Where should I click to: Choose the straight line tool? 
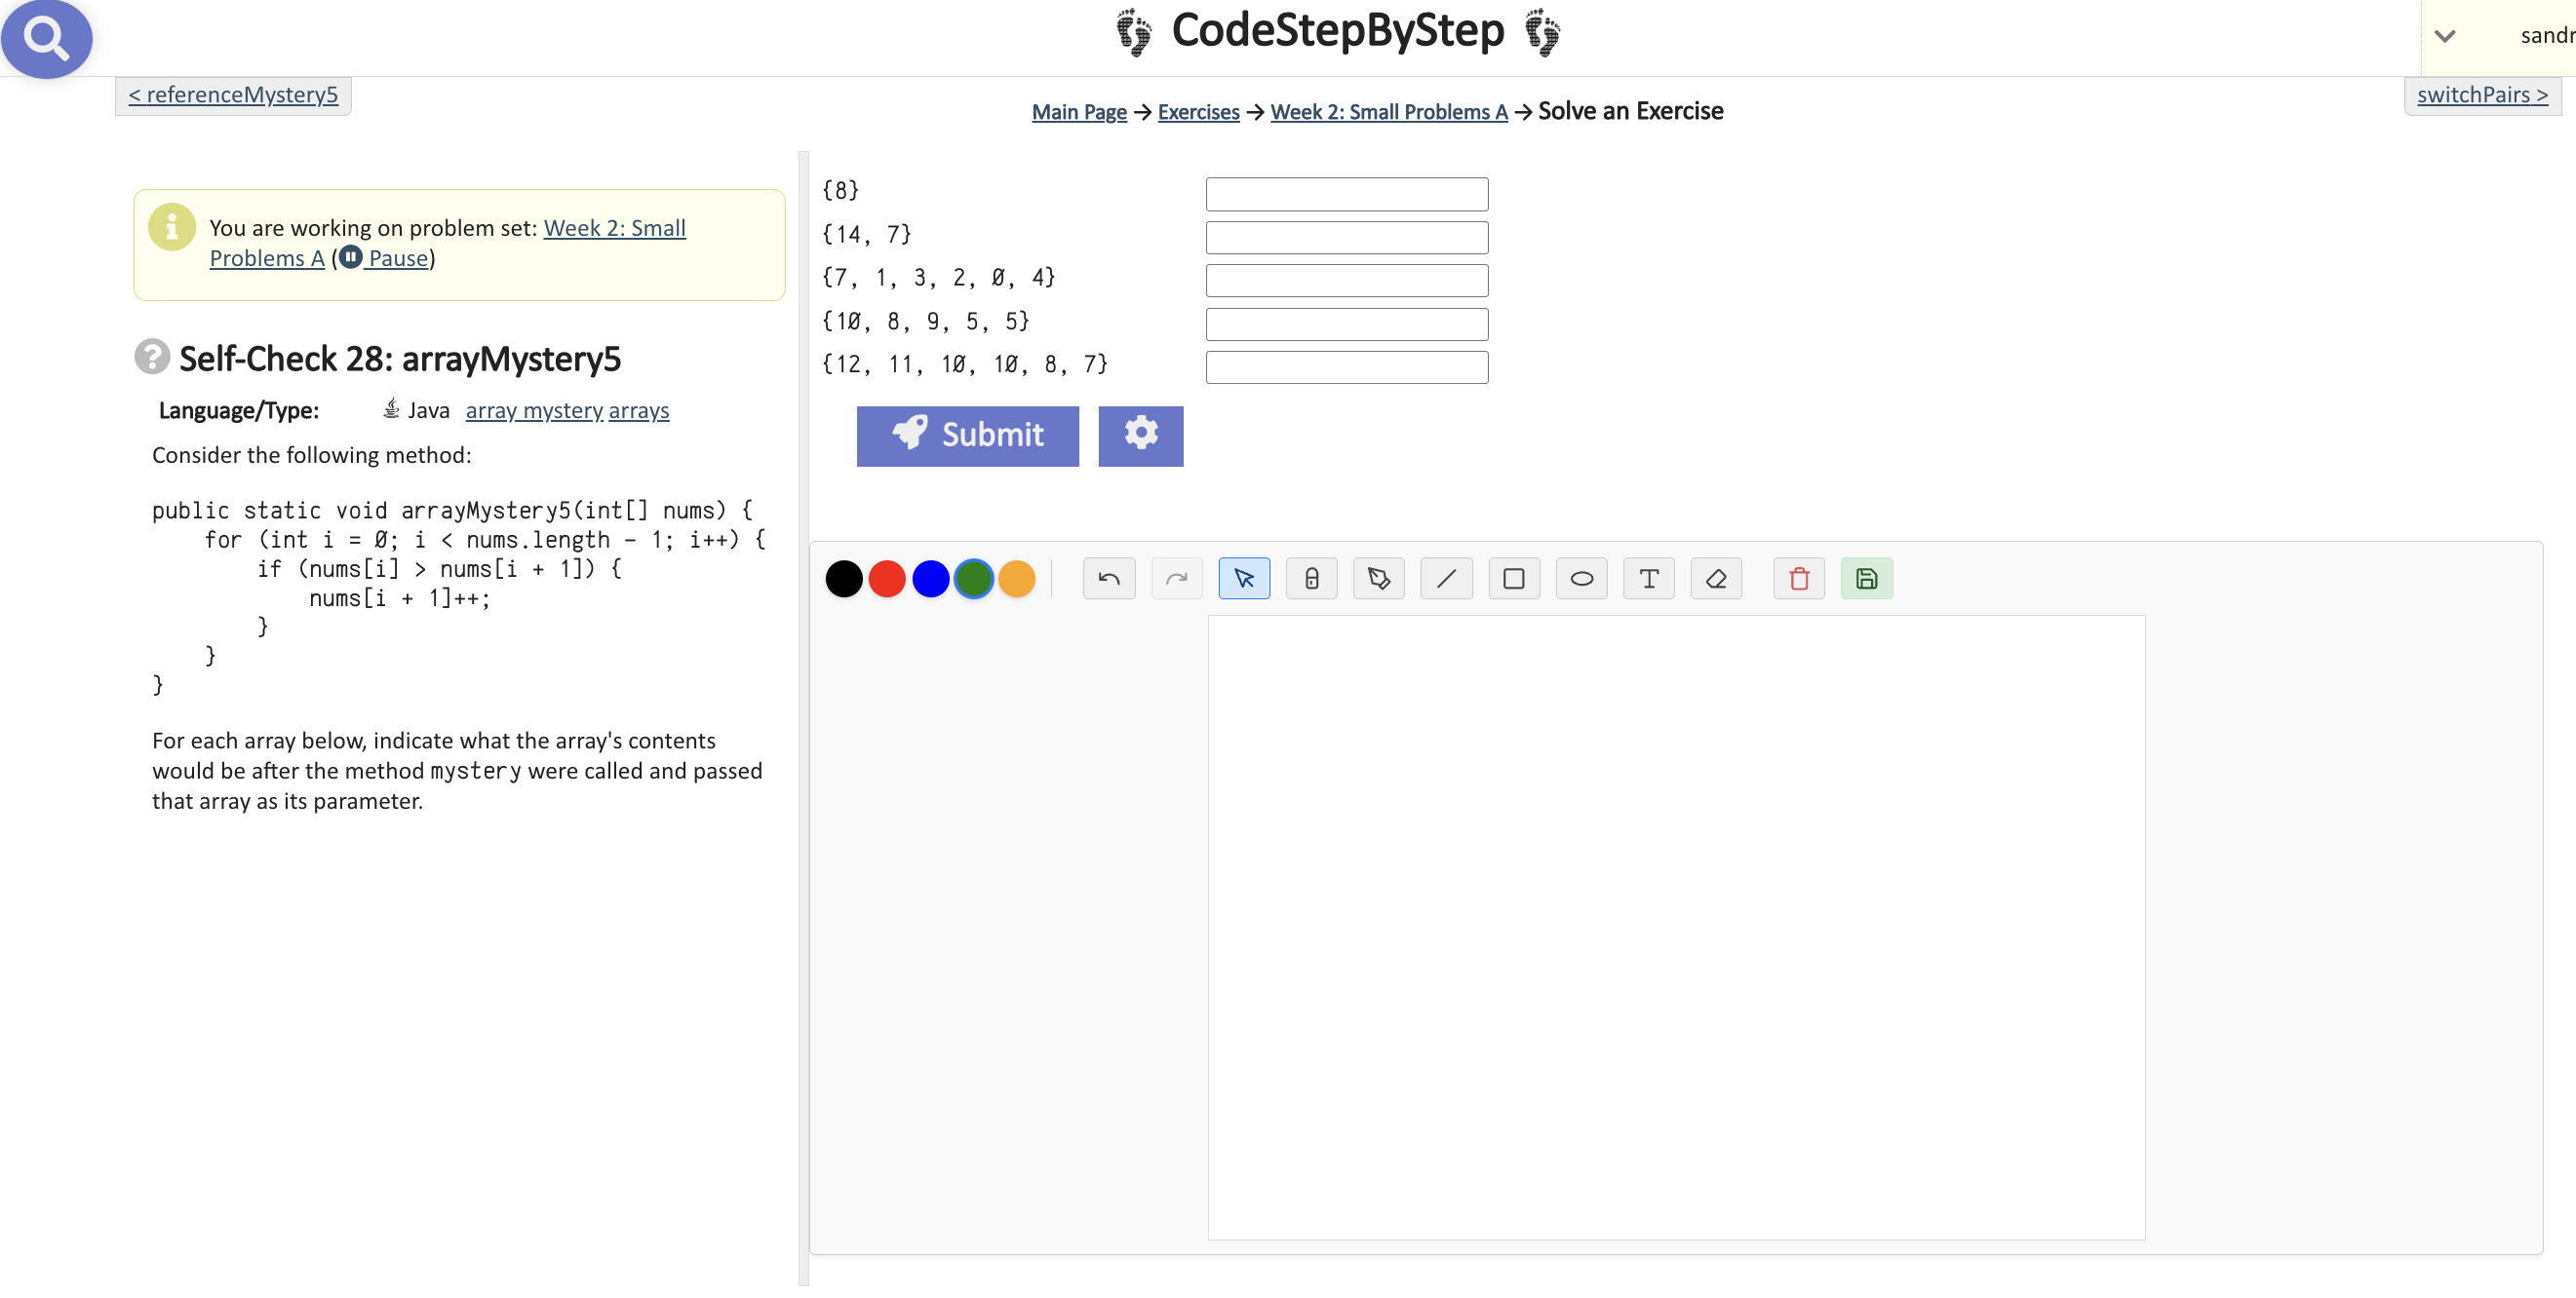(1445, 579)
